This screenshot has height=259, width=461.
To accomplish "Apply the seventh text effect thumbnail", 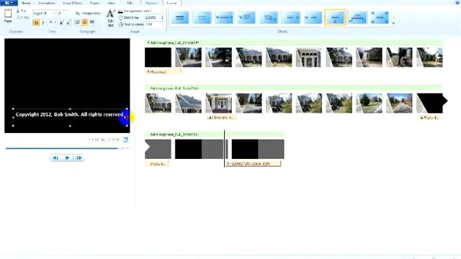I will pos(313,17).
